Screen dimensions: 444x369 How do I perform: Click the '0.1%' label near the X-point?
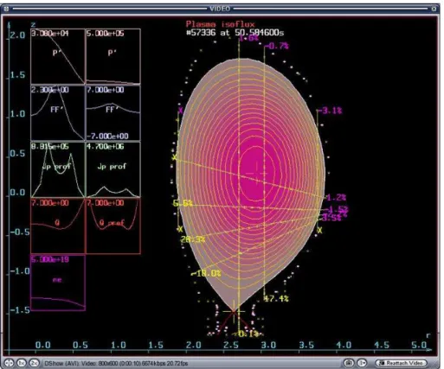(248, 334)
